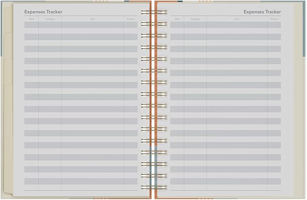Select the Amount column header on left page
307x200 pixels.
point(131,19)
